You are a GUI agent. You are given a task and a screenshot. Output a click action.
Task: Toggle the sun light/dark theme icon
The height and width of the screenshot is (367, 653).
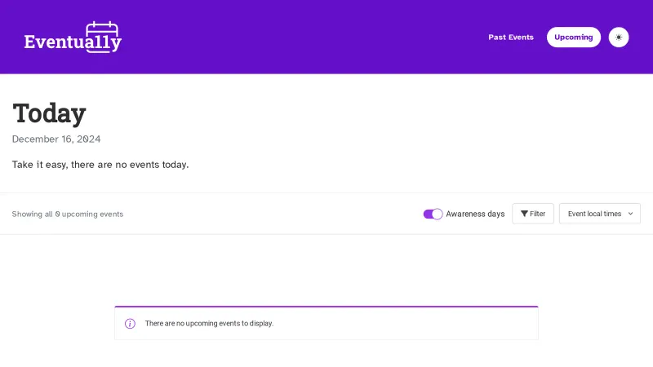point(619,38)
